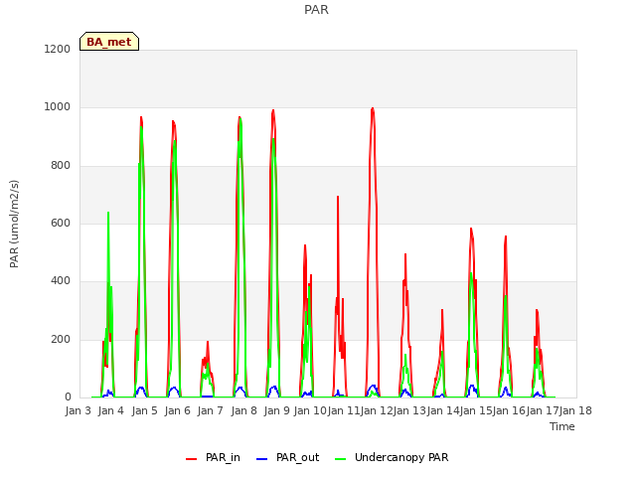The width and height of the screenshot is (636, 477).
Task: Click the 1000 y-axis tick label
Action: [x=58, y=107]
